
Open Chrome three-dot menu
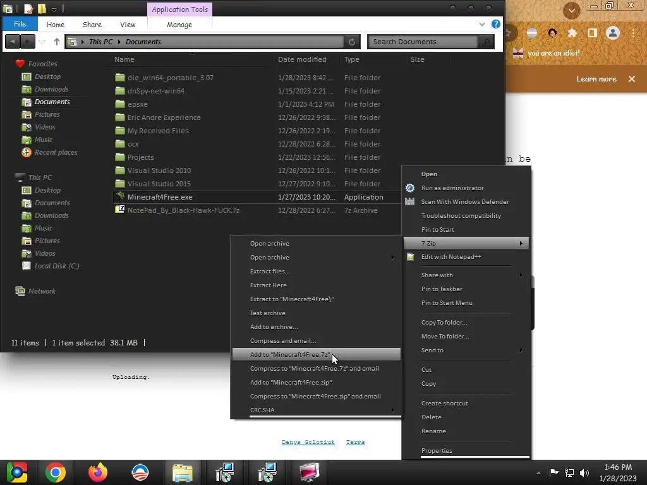pos(633,33)
